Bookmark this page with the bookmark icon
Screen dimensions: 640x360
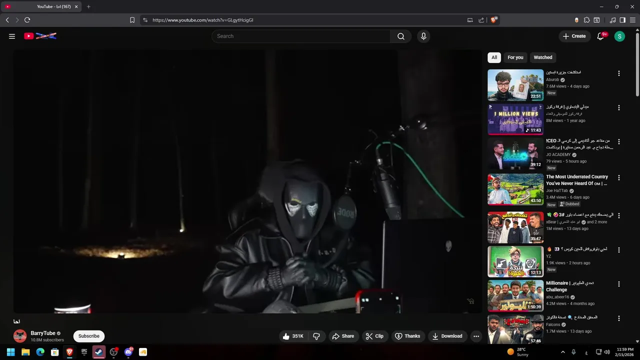click(132, 20)
